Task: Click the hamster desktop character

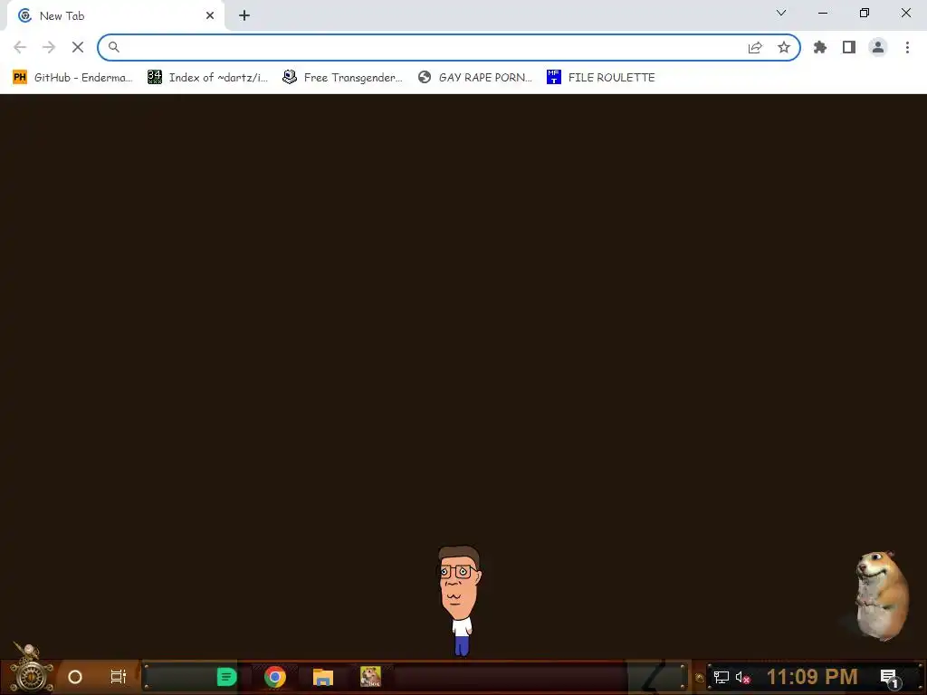Action: (881, 595)
